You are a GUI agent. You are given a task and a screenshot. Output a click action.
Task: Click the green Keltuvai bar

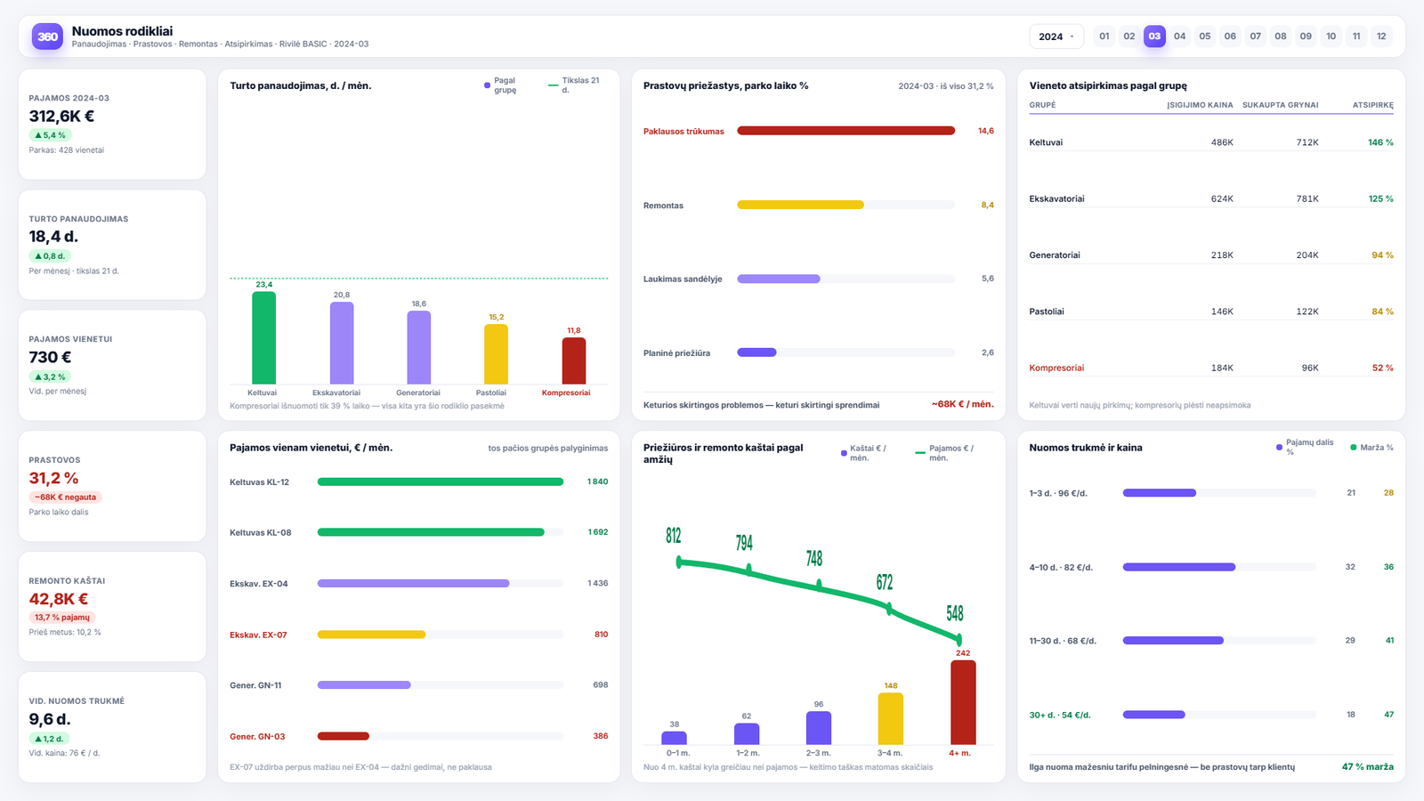coord(263,338)
